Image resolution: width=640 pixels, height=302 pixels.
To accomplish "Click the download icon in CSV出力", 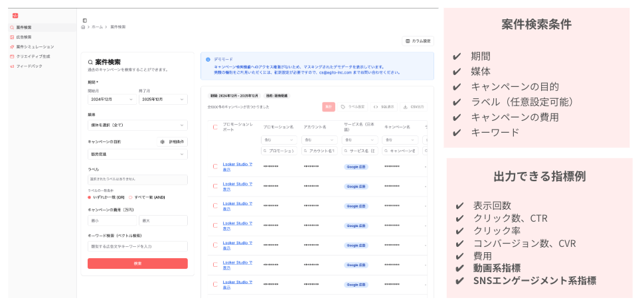I will 405,107.
